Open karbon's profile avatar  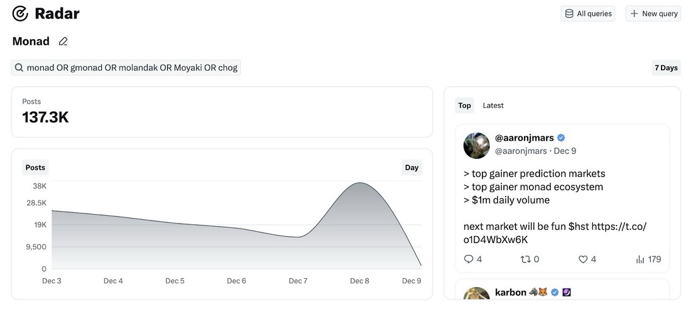[477, 294]
